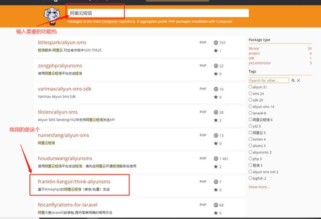
Task: Focus the 'Search for other...' tag field
Action: pyautogui.click(x=268, y=80)
